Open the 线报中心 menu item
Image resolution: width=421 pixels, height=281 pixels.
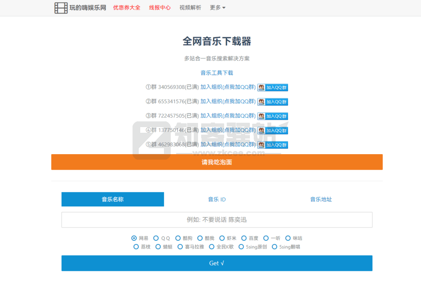pos(160,7)
